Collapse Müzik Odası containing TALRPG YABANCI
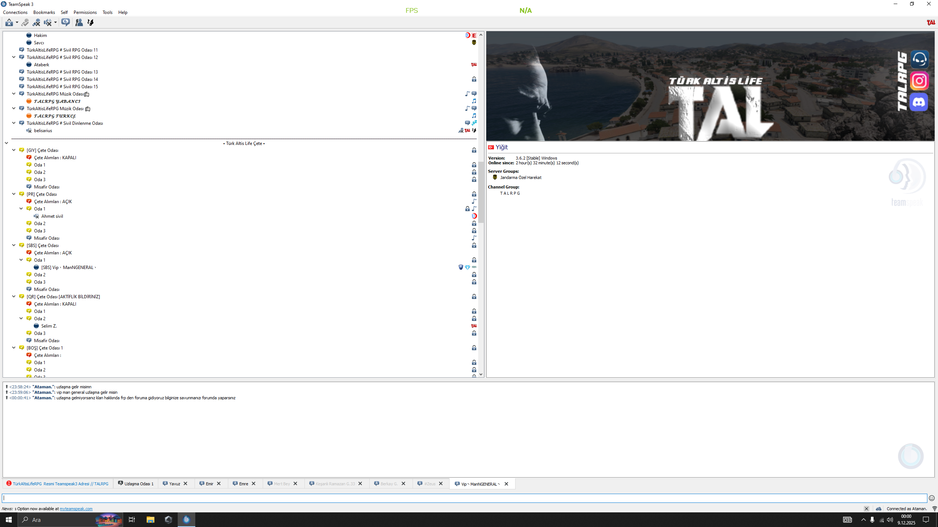938x527 pixels. (x=14, y=94)
